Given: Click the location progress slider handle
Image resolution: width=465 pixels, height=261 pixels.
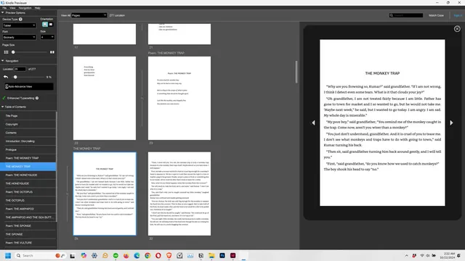Looking at the screenshot, I should click(x=15, y=77).
